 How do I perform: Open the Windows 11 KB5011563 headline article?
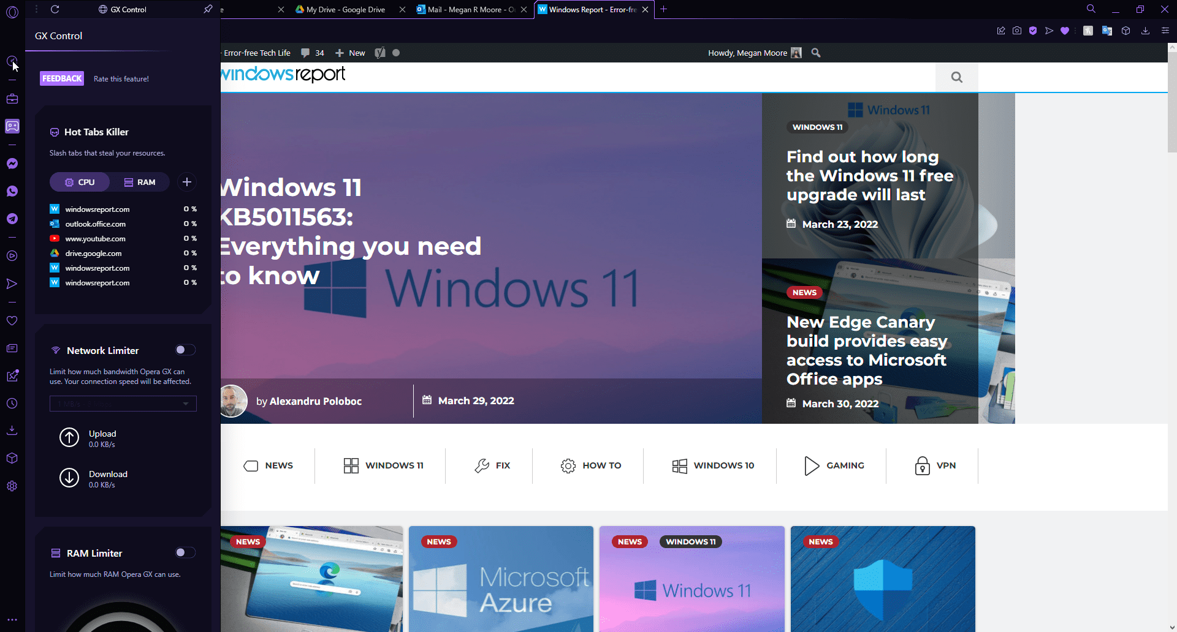(351, 231)
